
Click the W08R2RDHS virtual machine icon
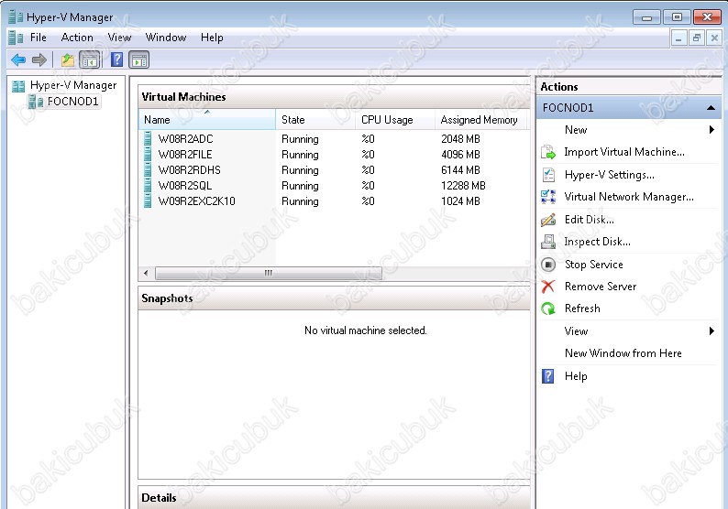point(148,169)
